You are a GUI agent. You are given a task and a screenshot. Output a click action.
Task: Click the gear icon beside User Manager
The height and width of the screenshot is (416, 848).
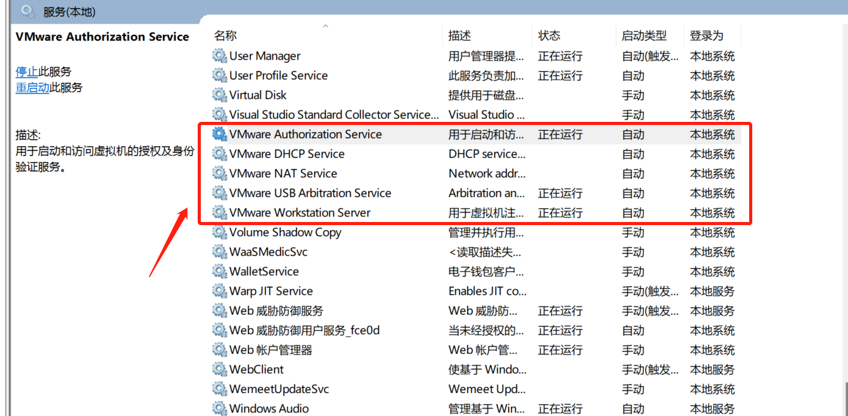pos(219,56)
